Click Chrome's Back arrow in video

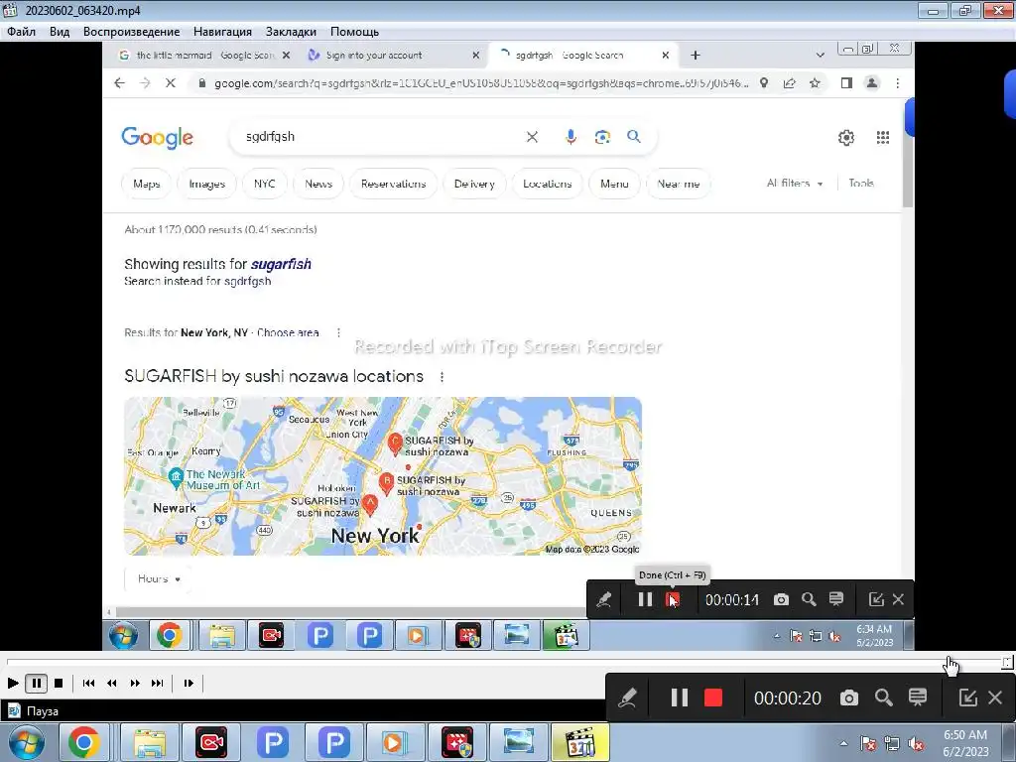[x=119, y=83]
